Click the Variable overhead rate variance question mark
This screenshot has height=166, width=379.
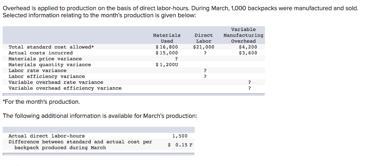click(x=250, y=82)
